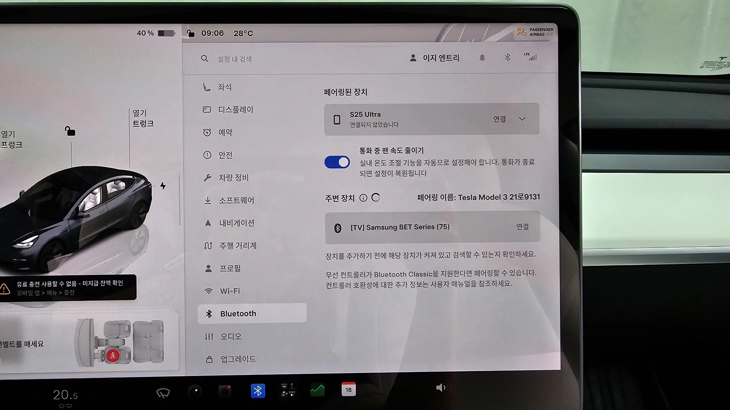This screenshot has height=410, width=730.
Task: Launch the blue Bluetooth app in the bottom bar
Action: pos(258,391)
